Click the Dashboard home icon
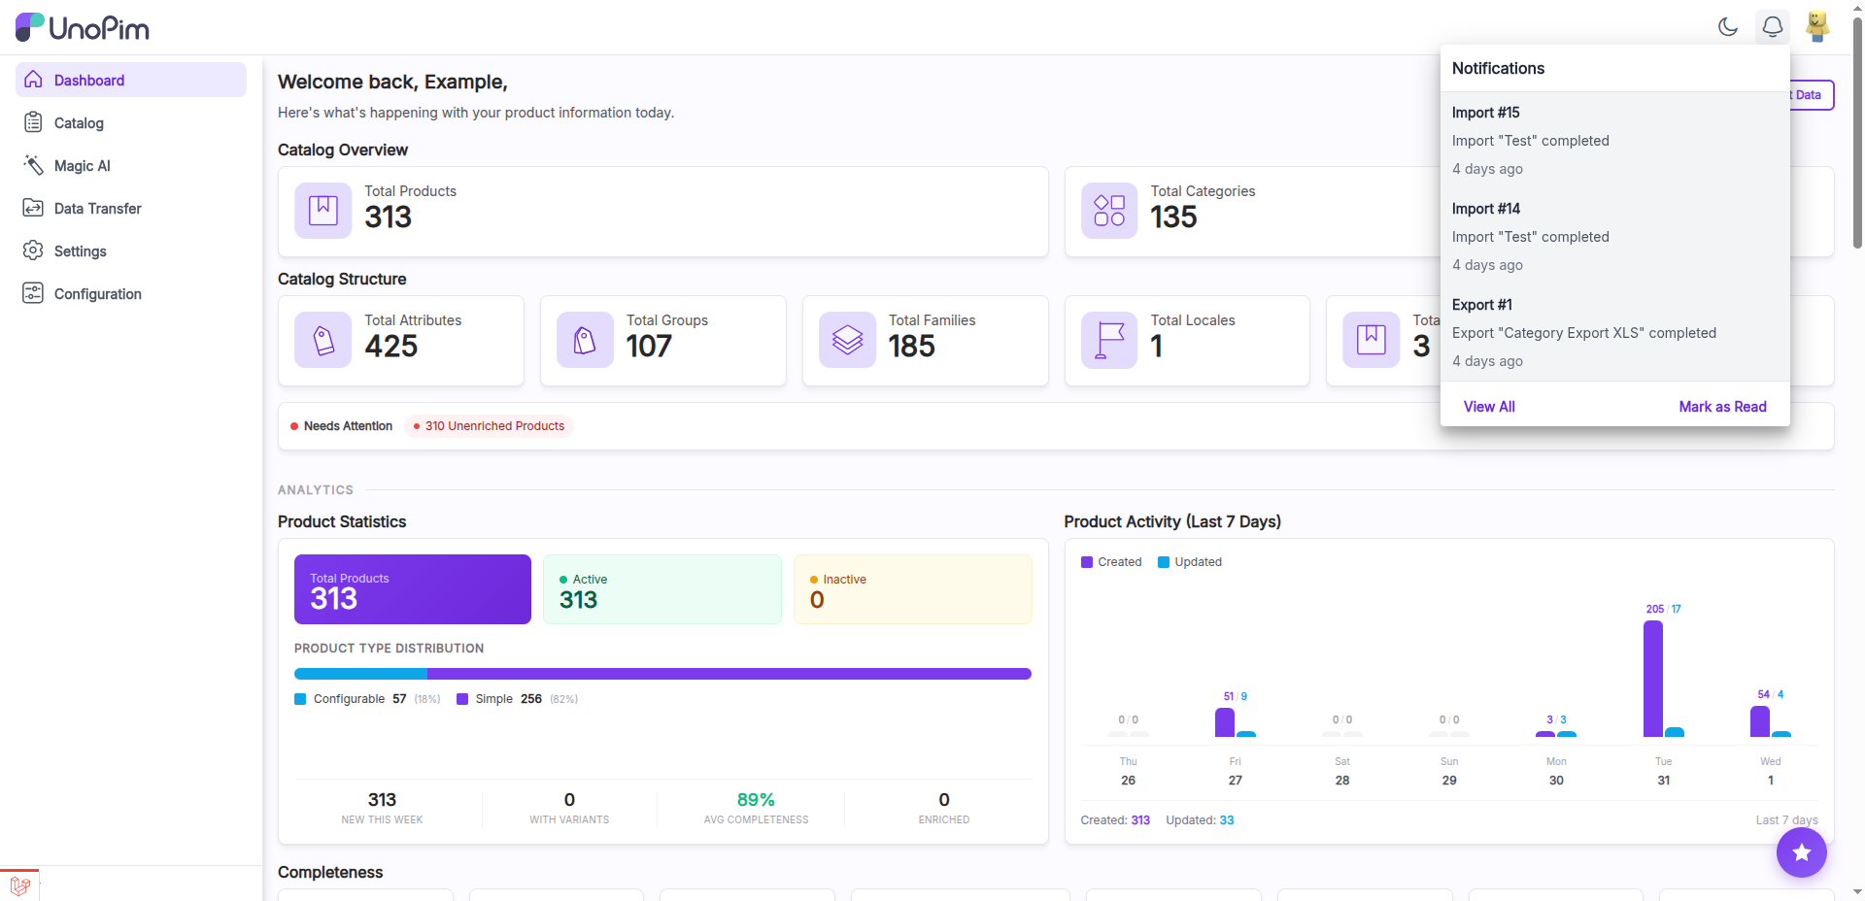The width and height of the screenshot is (1865, 901). pyautogui.click(x=33, y=80)
